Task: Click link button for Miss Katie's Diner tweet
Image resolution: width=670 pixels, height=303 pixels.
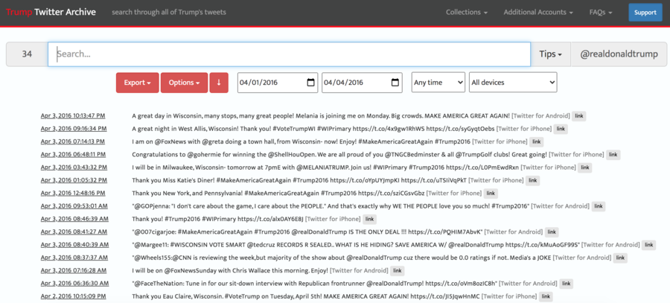Action: 532,180
